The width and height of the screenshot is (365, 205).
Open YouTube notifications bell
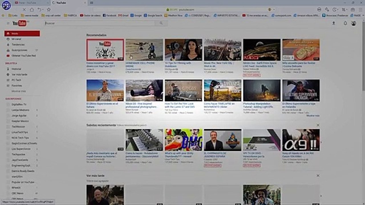pos(345,23)
